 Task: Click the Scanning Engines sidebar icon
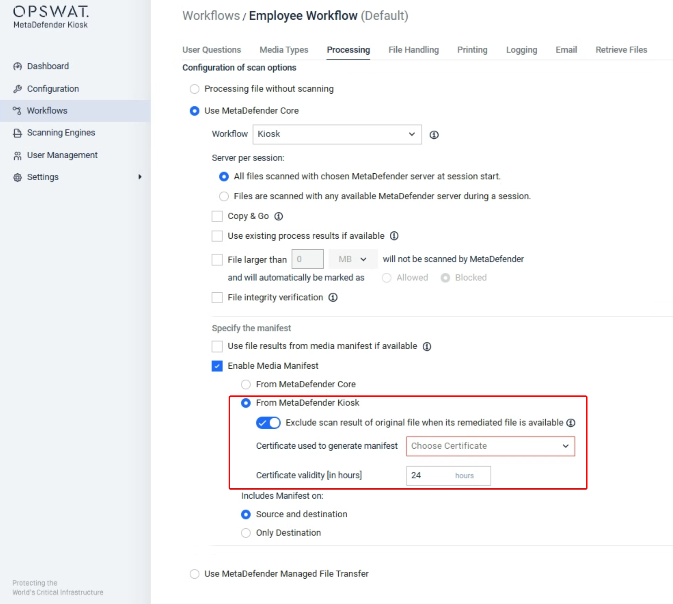click(x=17, y=133)
